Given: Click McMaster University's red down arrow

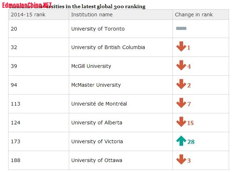Looking at the screenshot, I should (181, 84).
